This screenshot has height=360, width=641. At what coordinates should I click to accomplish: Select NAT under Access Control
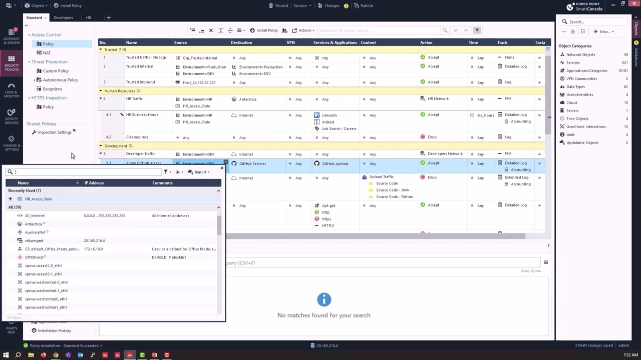pos(47,52)
